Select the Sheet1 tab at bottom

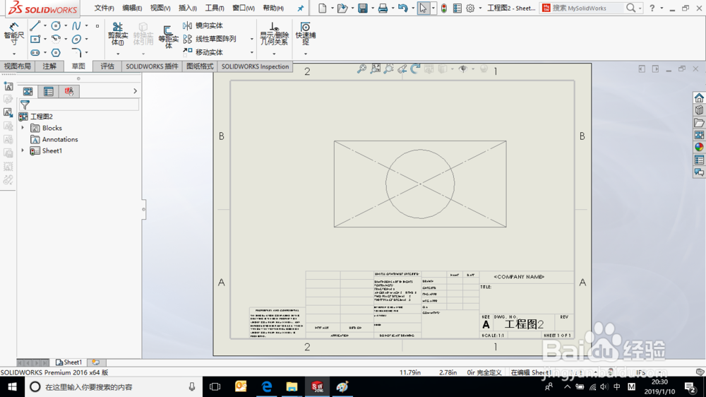[x=69, y=362]
